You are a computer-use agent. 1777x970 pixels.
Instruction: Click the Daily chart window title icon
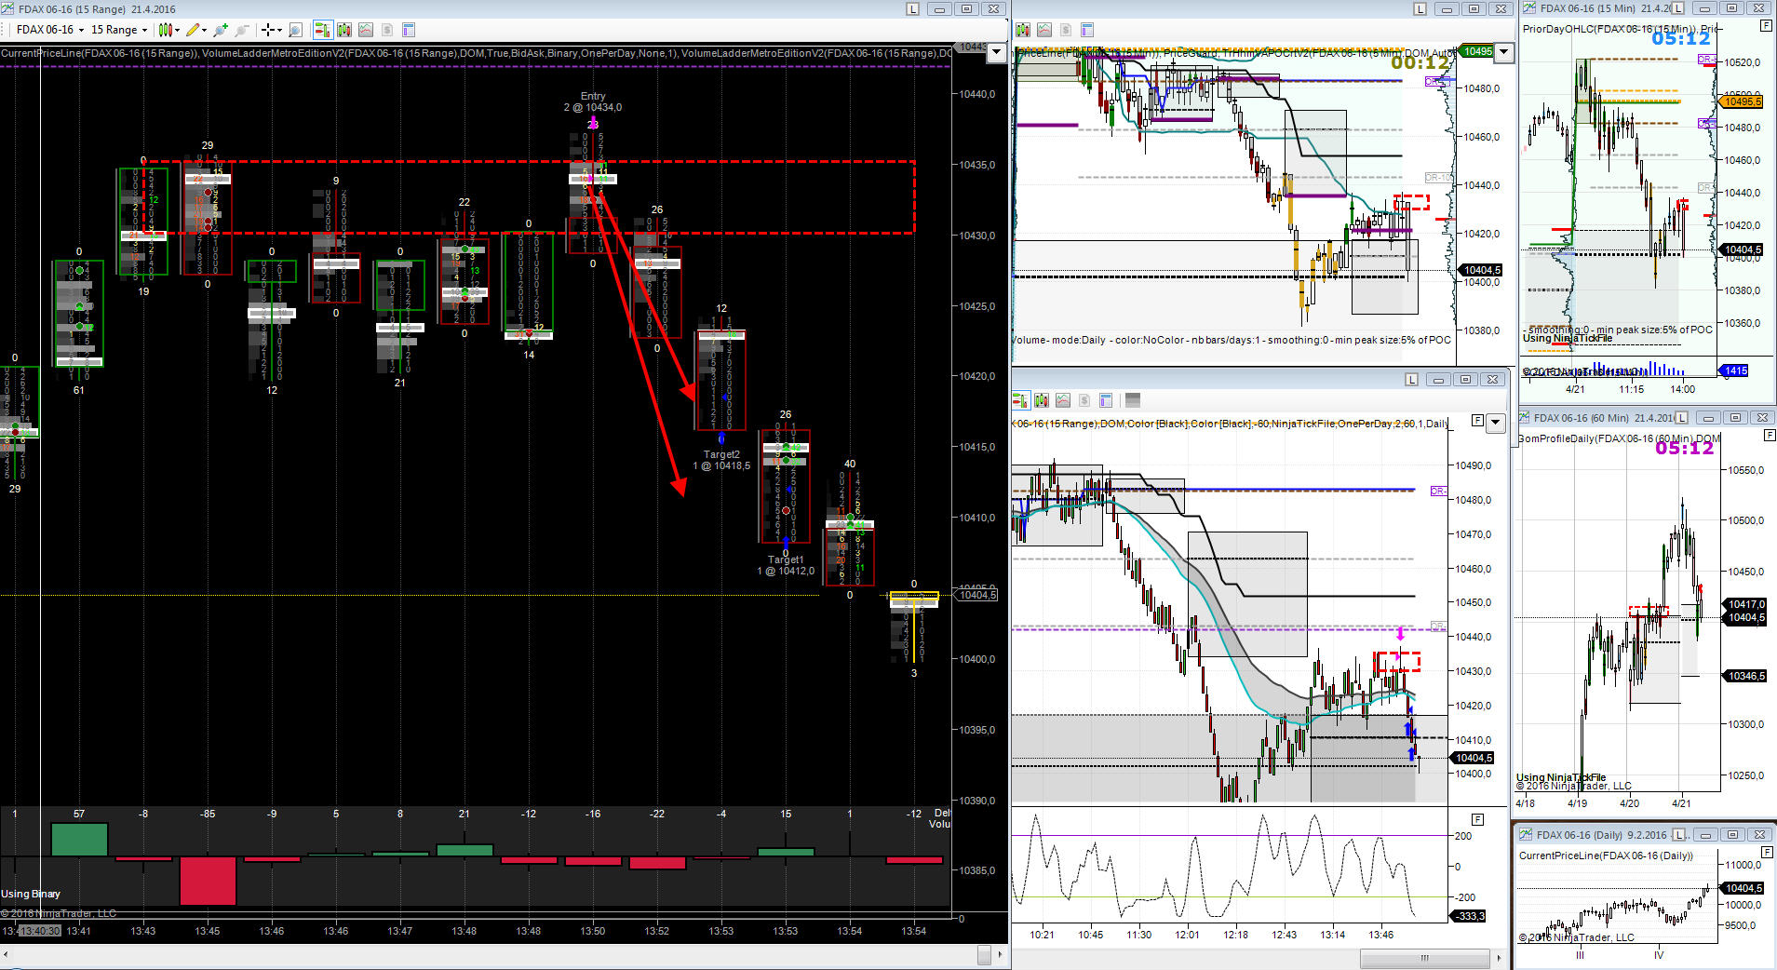point(1526,834)
